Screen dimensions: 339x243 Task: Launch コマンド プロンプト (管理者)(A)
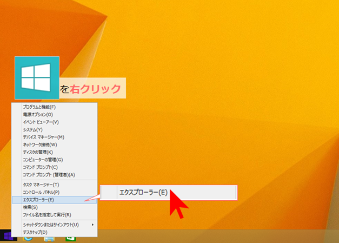coord(54,175)
